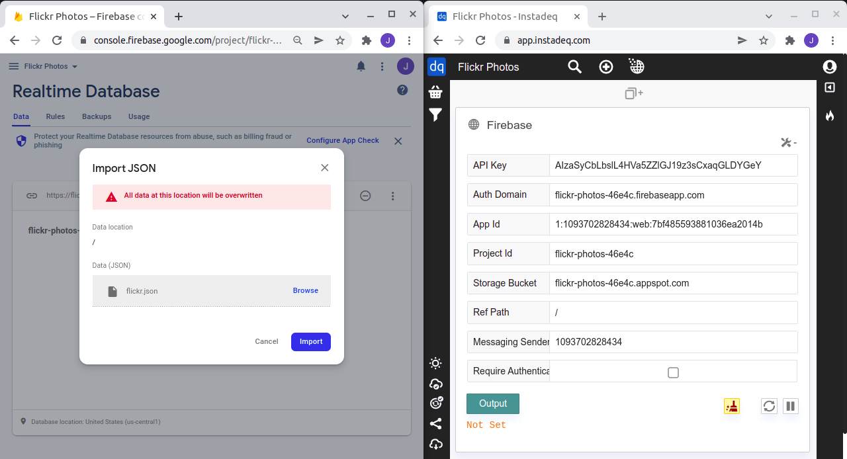Open new tab in Instadeq browser window
Image resolution: width=847 pixels, height=459 pixels.
[x=602, y=17]
